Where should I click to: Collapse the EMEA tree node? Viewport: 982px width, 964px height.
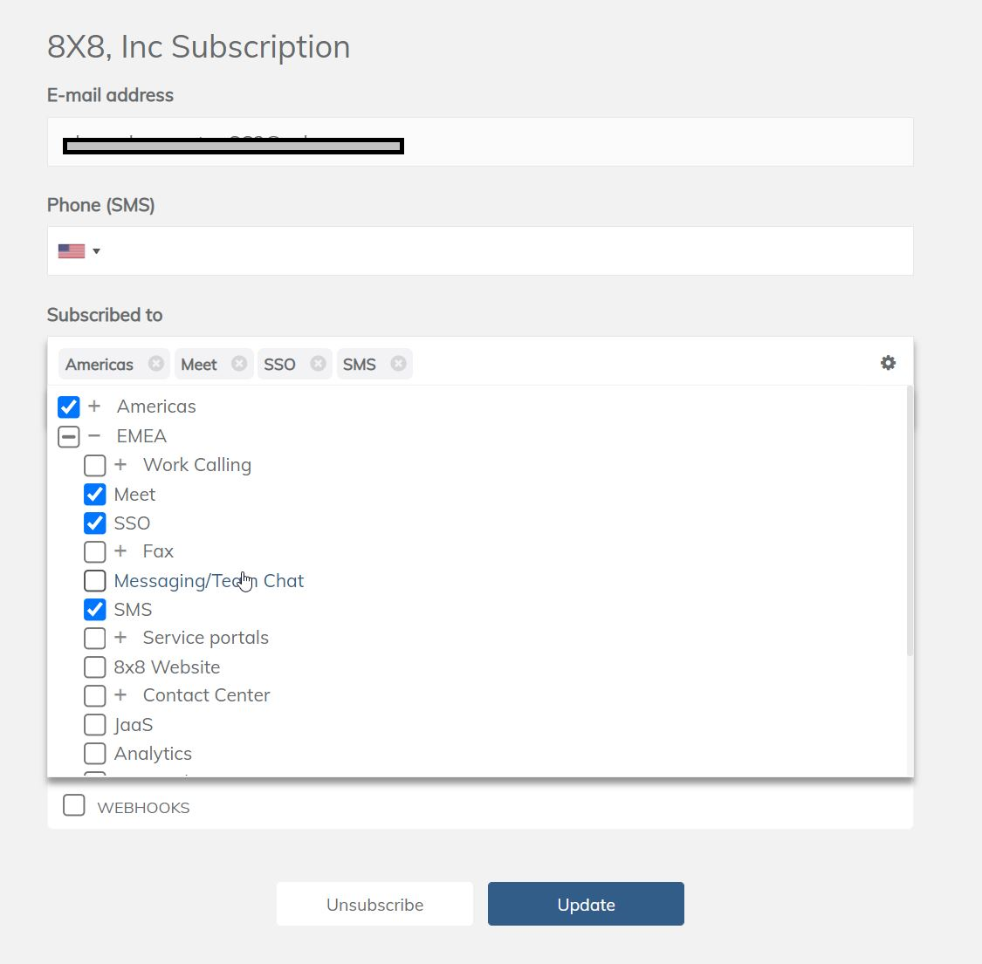tap(94, 436)
